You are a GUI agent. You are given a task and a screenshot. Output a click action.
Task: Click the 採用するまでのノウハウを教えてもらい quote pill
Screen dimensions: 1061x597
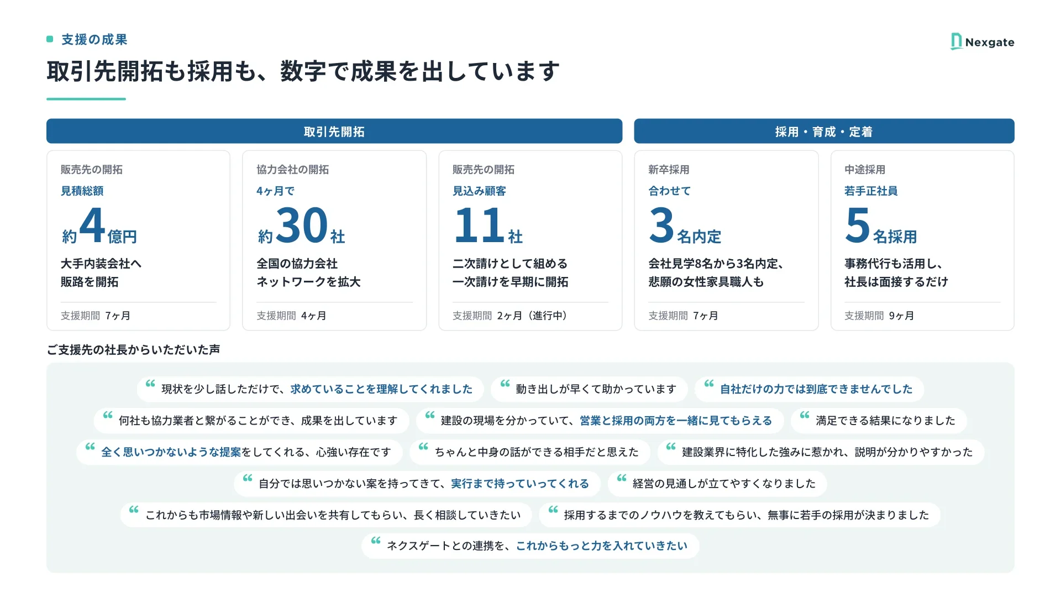pos(740,515)
